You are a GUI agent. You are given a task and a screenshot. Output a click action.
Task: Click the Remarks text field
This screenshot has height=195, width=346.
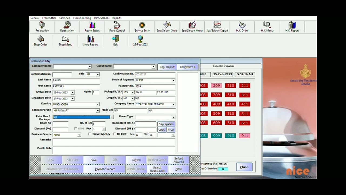click(114, 142)
